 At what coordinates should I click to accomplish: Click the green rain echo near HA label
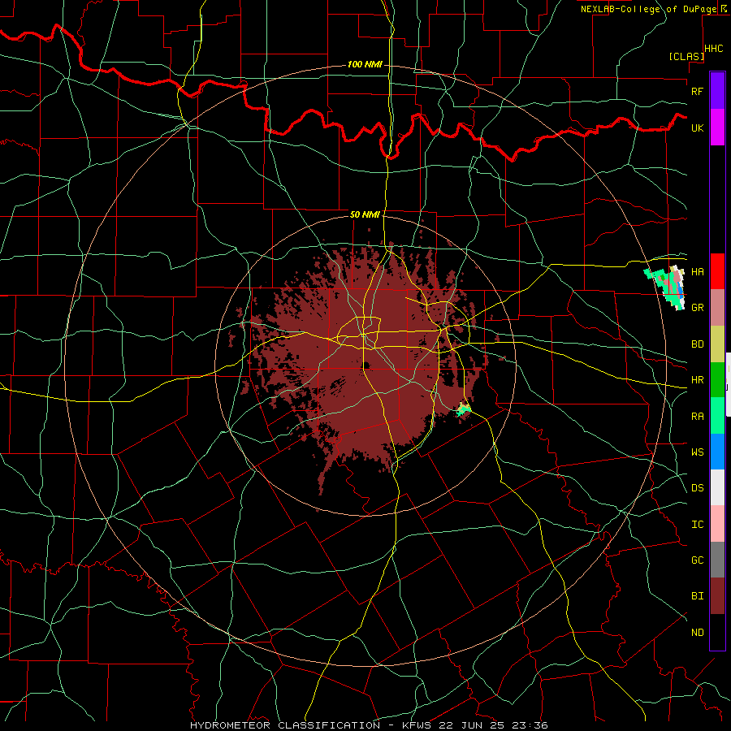coord(664,288)
